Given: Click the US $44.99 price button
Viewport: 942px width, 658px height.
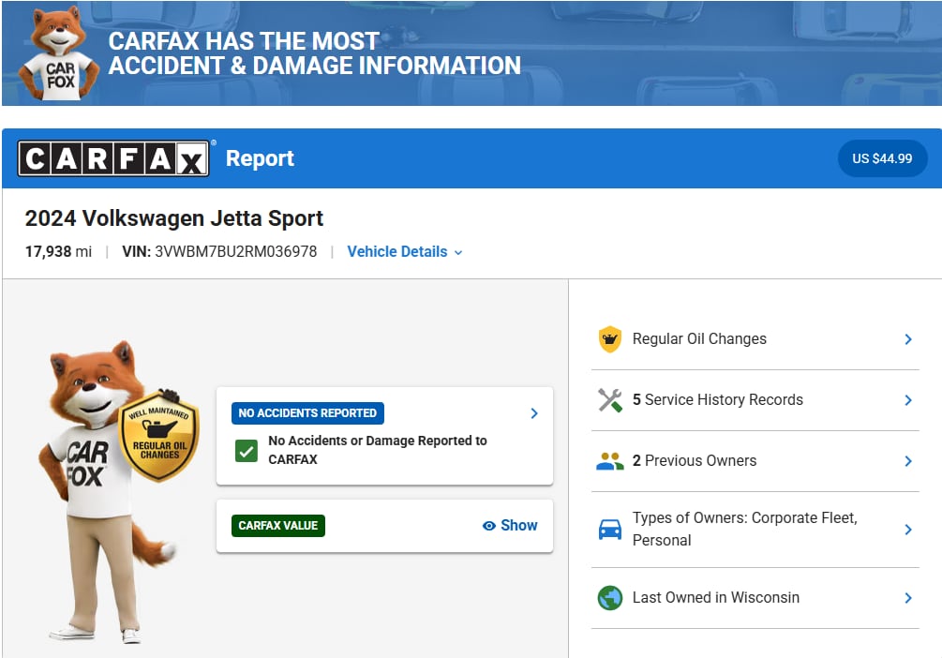Looking at the screenshot, I should [882, 158].
